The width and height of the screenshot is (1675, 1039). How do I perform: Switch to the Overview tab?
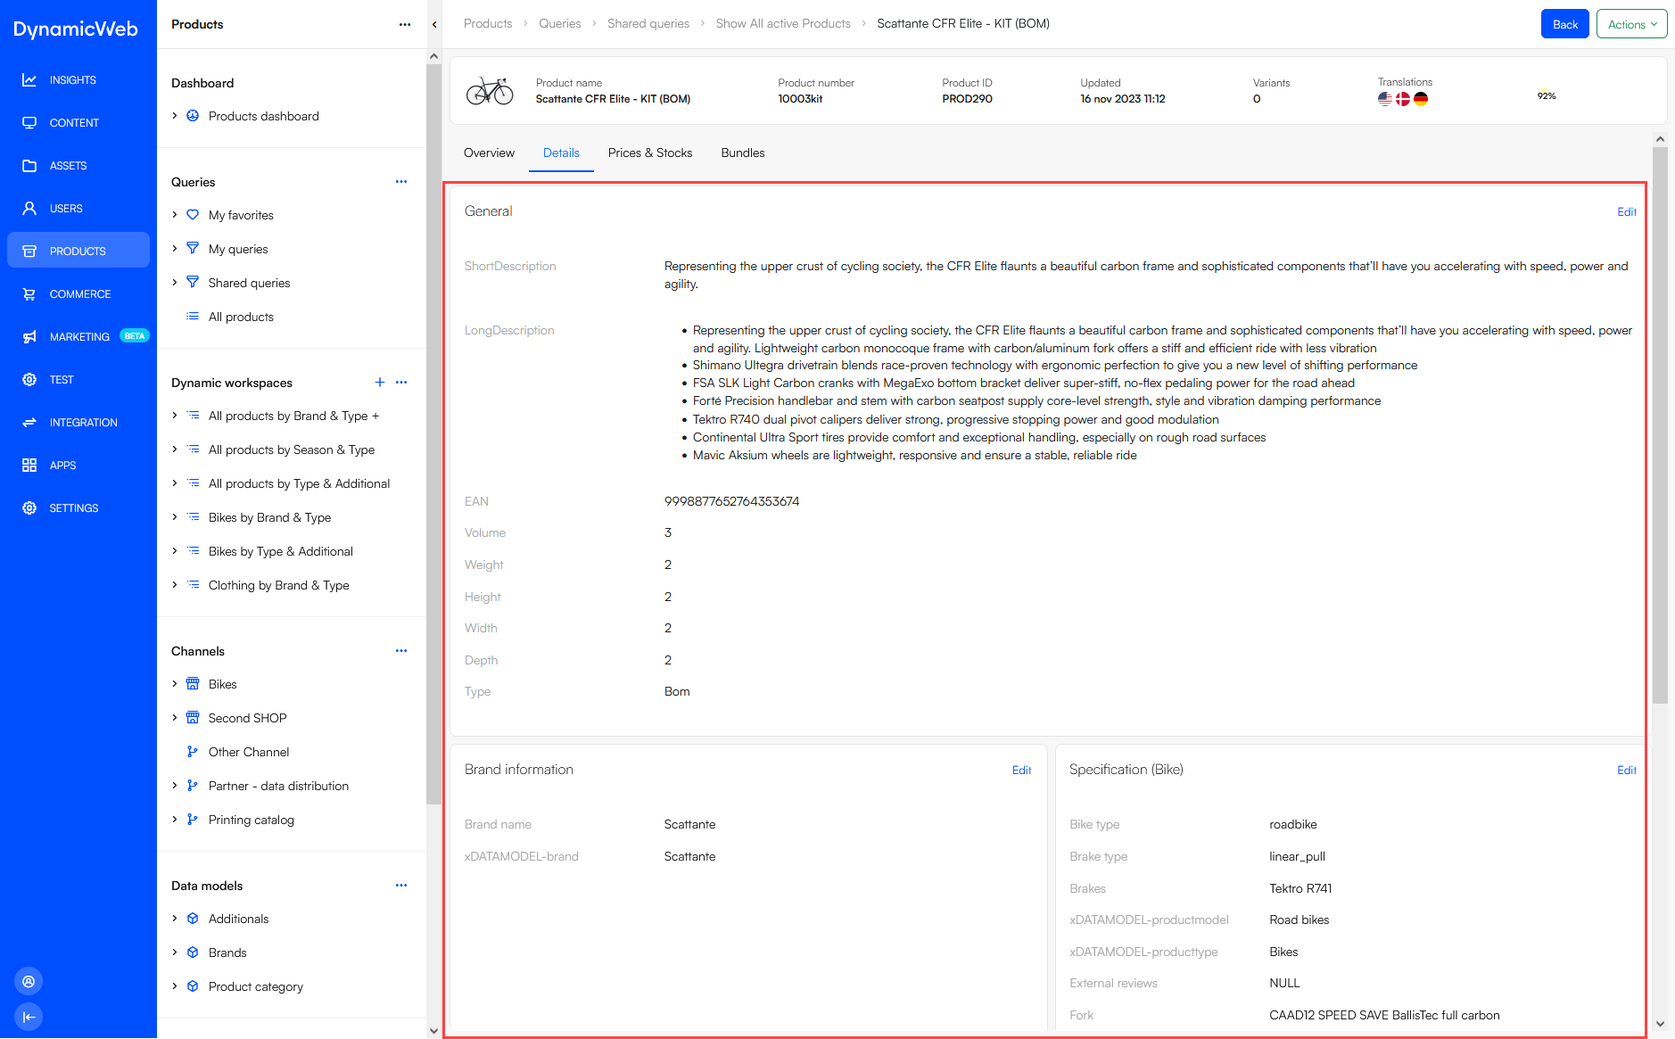pos(489,153)
